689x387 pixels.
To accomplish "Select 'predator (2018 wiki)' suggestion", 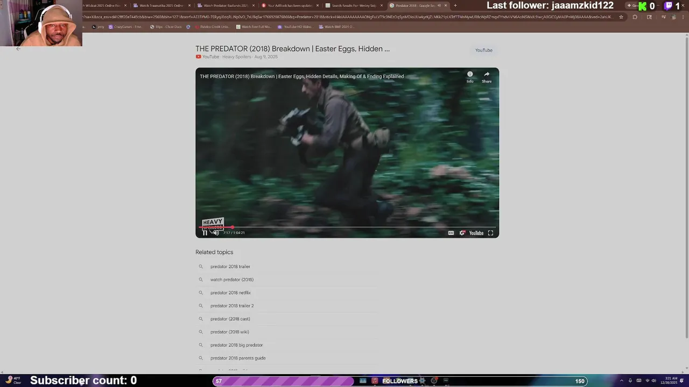I will click(229, 332).
